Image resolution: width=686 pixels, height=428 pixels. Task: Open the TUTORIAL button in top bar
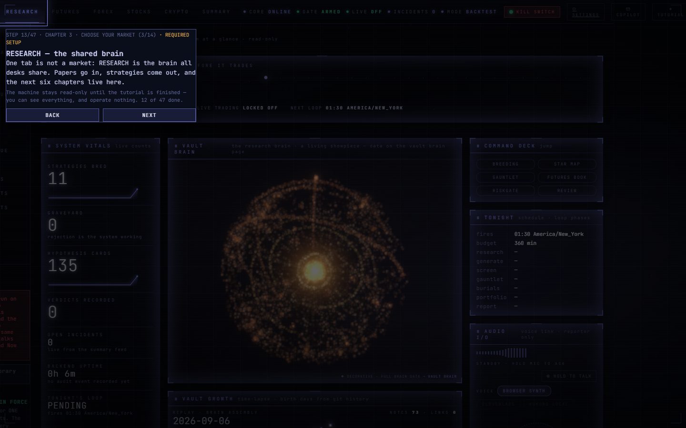[x=669, y=12]
